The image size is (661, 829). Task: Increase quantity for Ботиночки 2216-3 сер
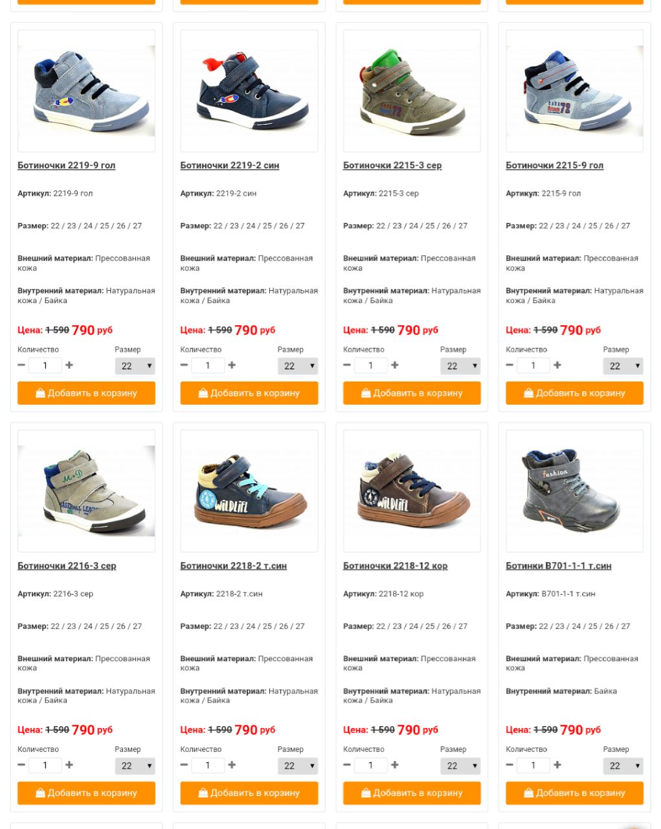69,765
